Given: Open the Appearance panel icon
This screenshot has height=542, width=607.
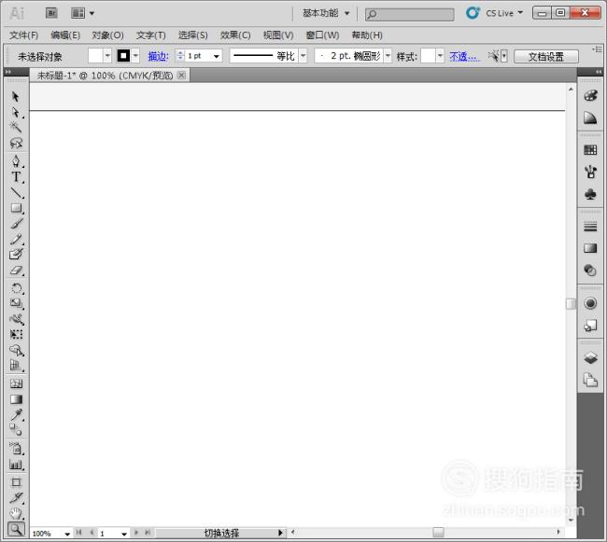Looking at the screenshot, I should 590,303.
